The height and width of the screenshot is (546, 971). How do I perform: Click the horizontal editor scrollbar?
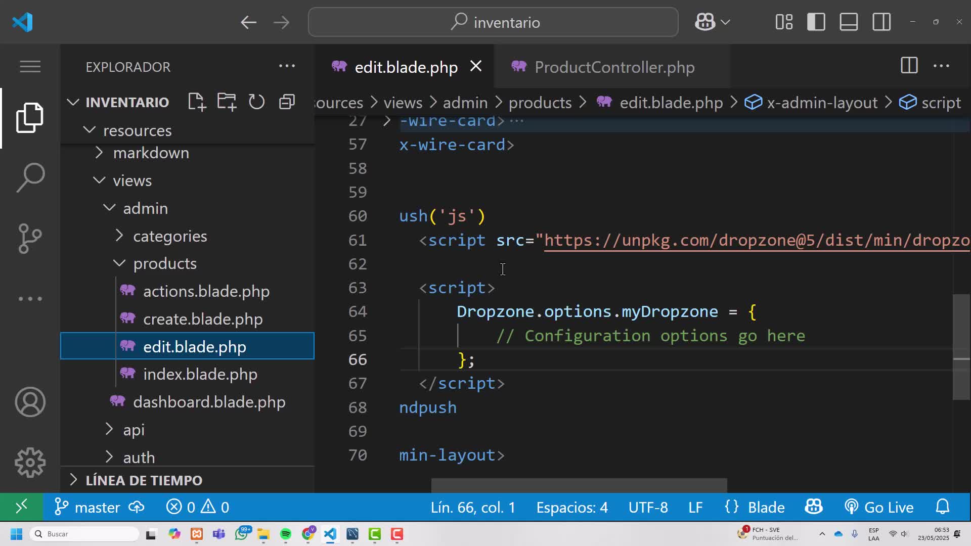tap(579, 485)
